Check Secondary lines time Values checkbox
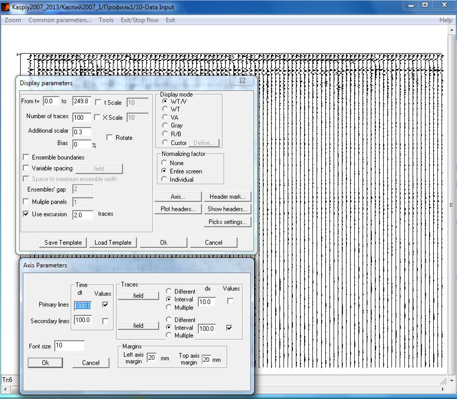Image resolution: width=457 pixels, height=399 pixels. point(105,321)
